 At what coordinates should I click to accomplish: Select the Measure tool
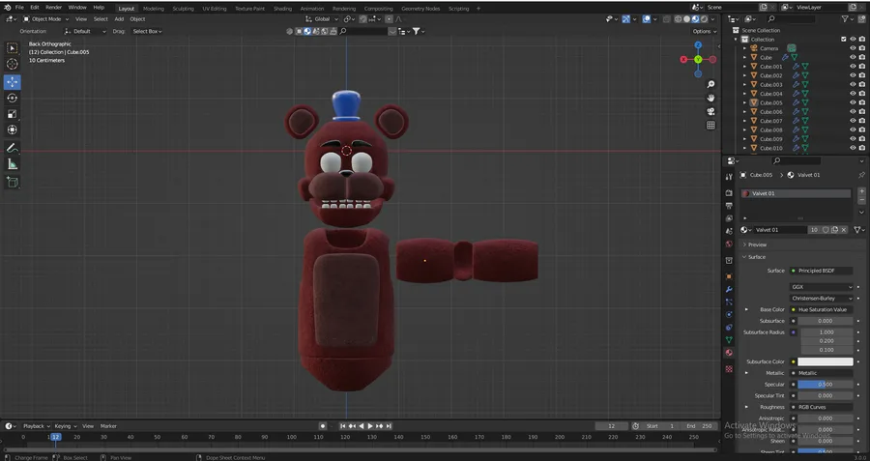(x=13, y=164)
